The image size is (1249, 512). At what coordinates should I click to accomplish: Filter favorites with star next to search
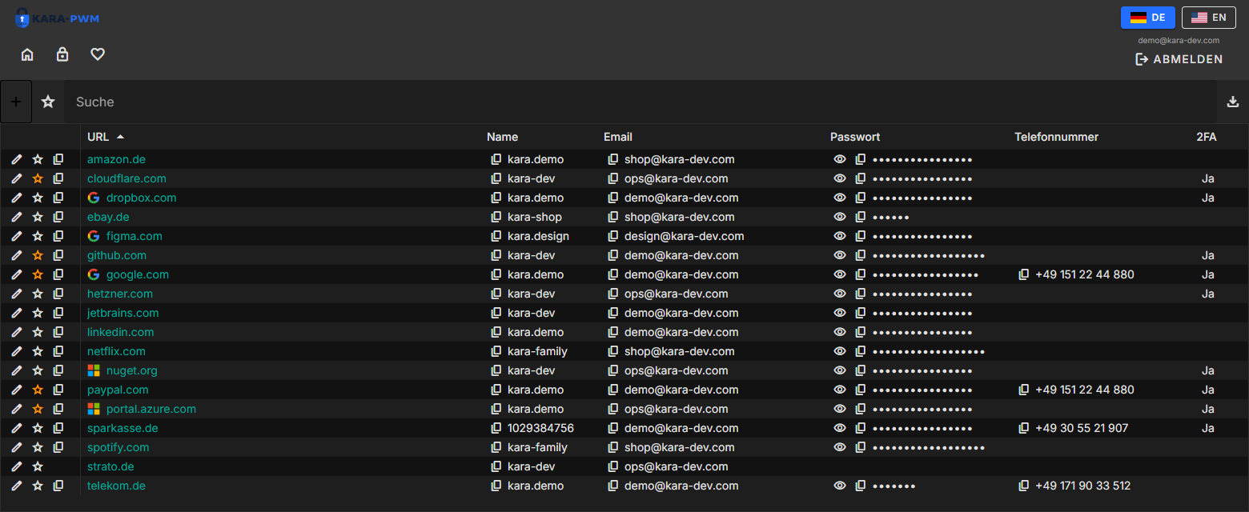[x=48, y=102]
